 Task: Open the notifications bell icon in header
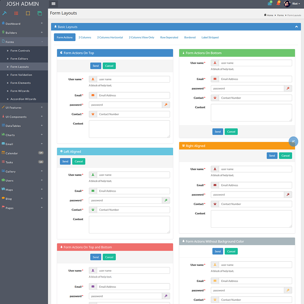coord(278,3)
